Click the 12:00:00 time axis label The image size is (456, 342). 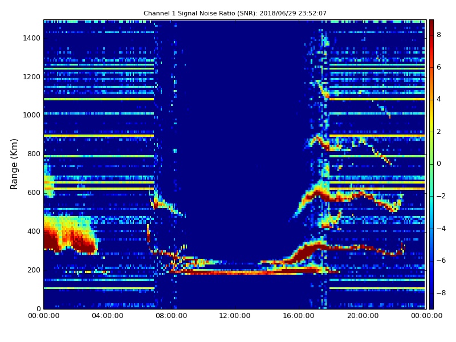pyautogui.click(x=235, y=316)
